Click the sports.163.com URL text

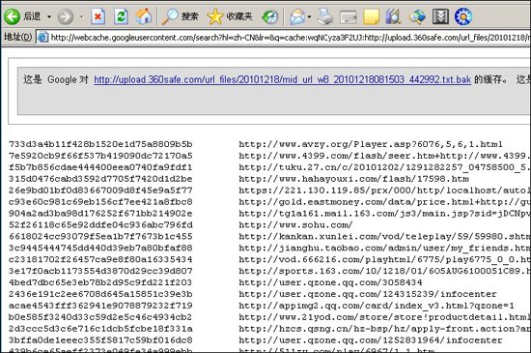tap(384, 271)
